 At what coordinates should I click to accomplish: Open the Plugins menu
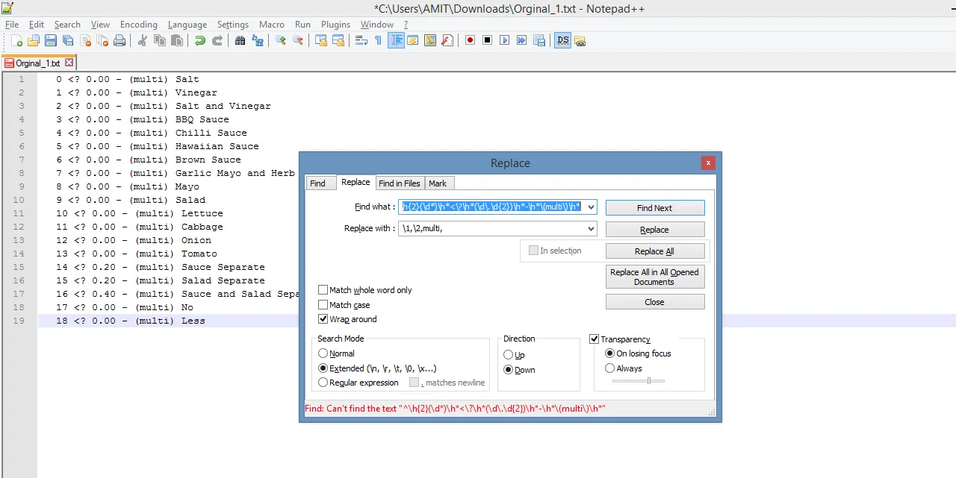coord(335,25)
